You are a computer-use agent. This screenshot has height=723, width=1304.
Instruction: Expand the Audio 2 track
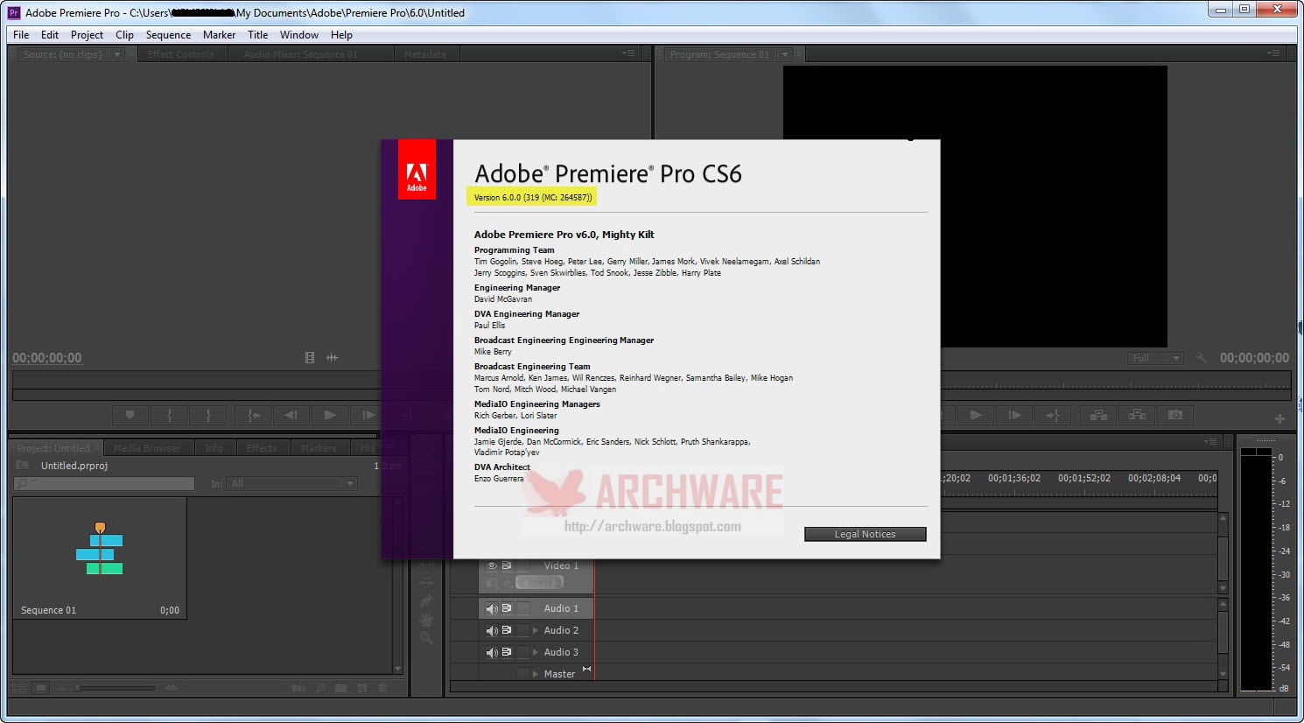[536, 630]
